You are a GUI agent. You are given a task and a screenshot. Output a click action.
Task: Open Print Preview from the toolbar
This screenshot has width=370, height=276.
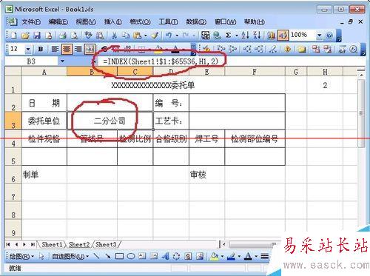74,36
